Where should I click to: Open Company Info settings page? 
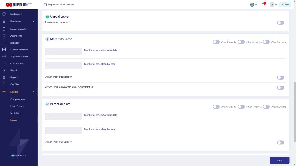click(x=17, y=99)
